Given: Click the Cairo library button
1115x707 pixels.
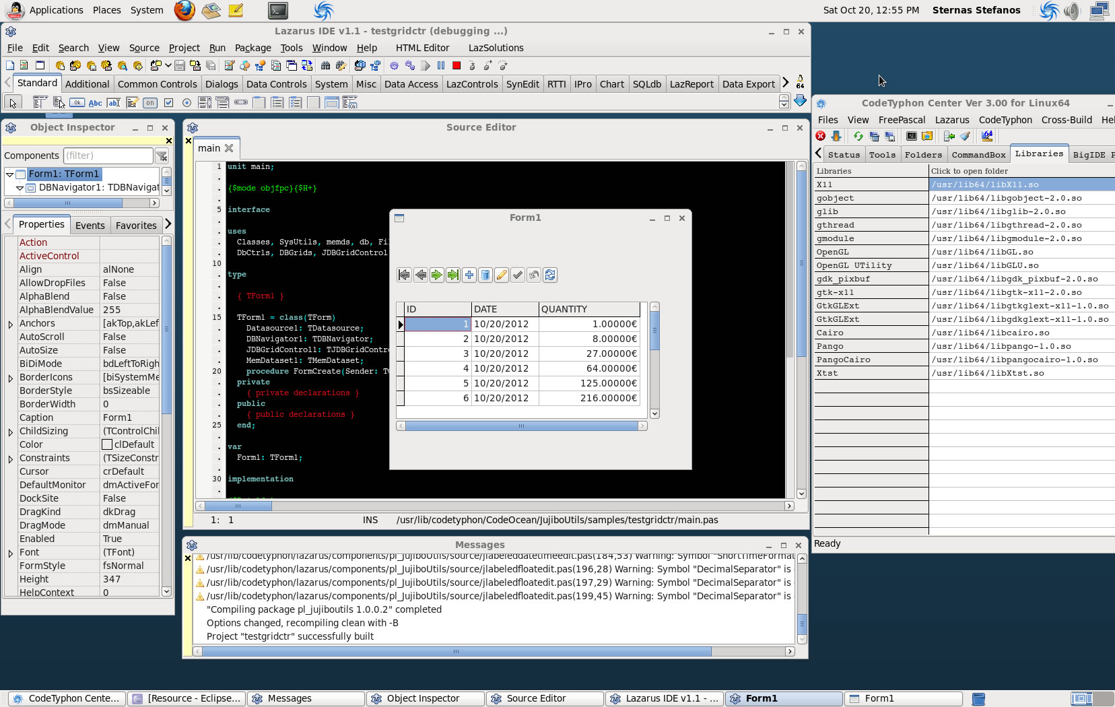Looking at the screenshot, I should (x=871, y=333).
